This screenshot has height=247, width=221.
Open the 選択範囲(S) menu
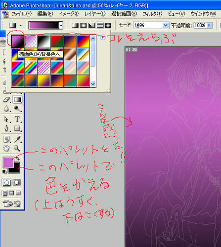124,14
